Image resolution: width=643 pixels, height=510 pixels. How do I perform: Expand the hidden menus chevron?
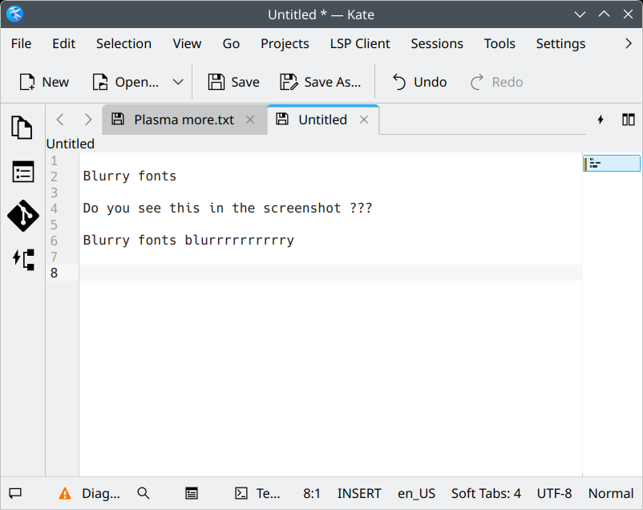point(629,43)
